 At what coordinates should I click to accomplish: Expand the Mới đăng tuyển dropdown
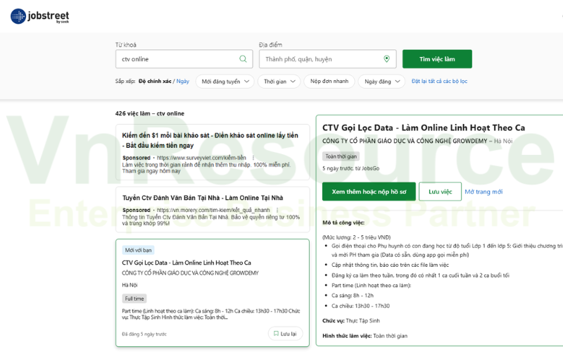pyautogui.click(x=224, y=82)
